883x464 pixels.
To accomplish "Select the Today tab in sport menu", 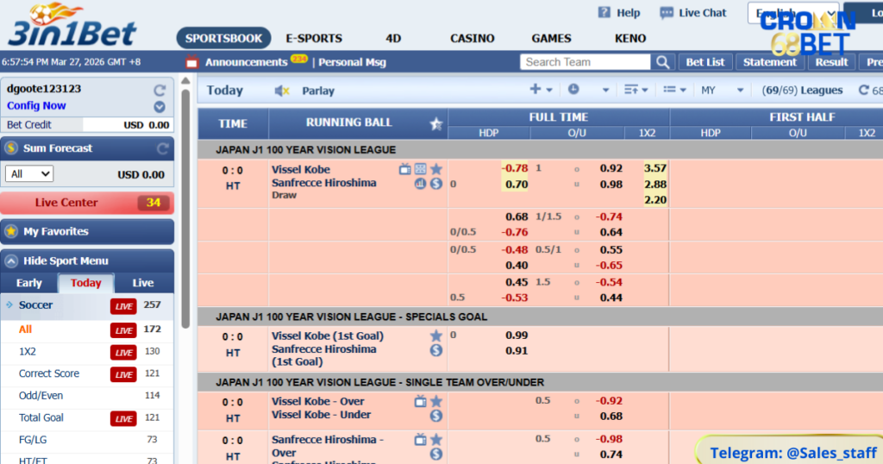I will pyautogui.click(x=85, y=283).
